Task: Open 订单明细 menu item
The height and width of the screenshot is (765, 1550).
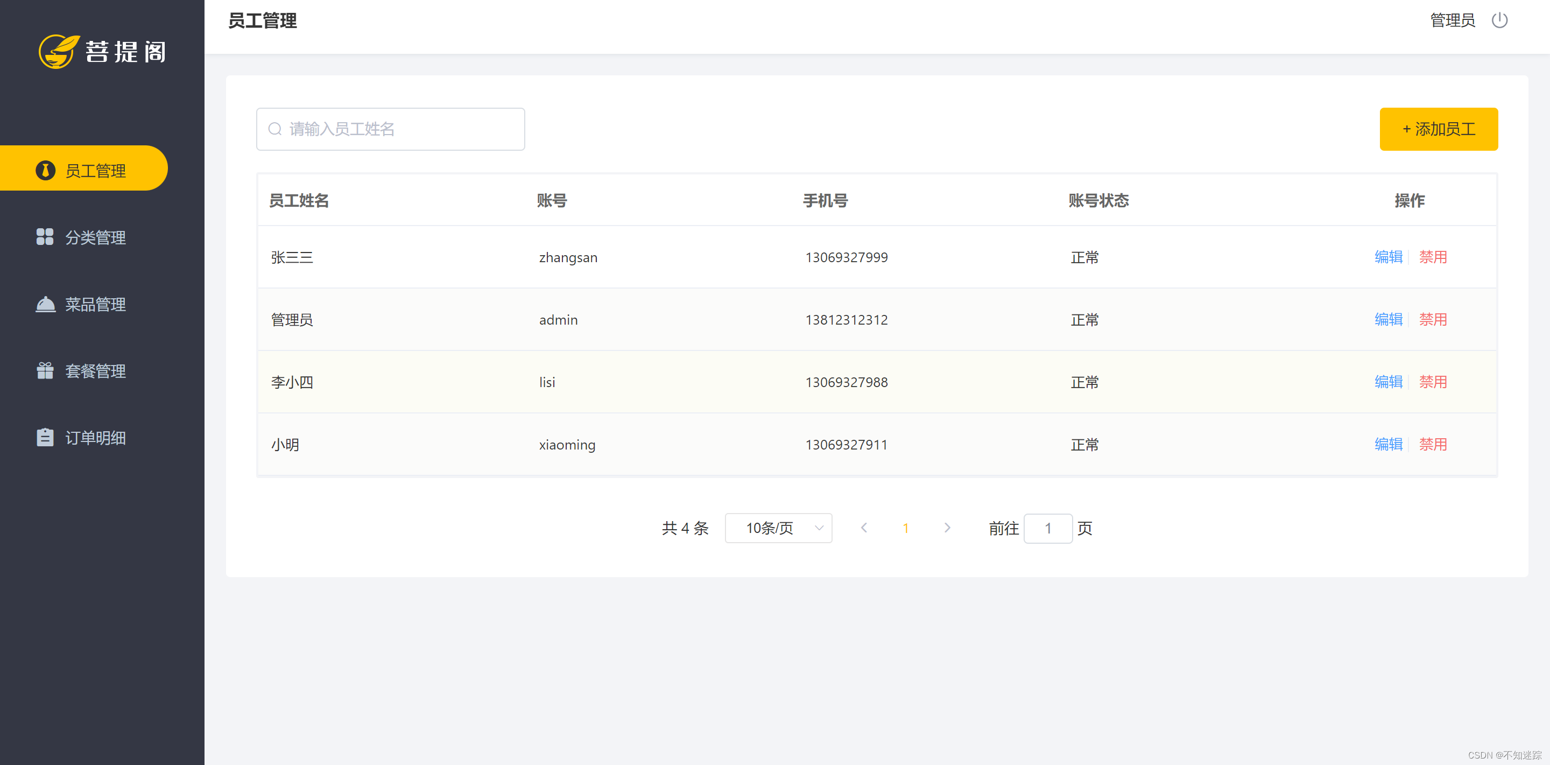Action: (95, 438)
